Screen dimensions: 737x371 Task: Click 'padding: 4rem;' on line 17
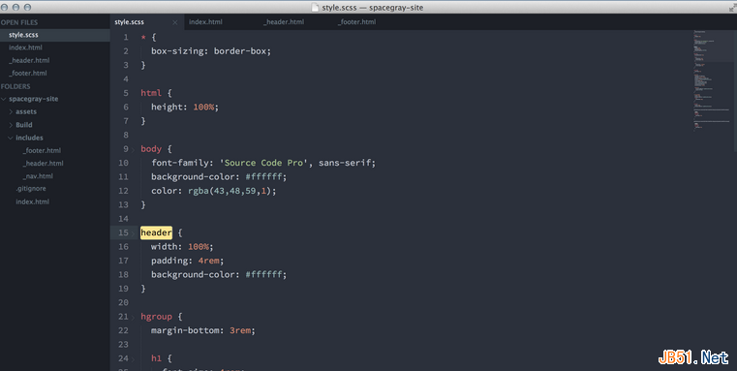[187, 261]
